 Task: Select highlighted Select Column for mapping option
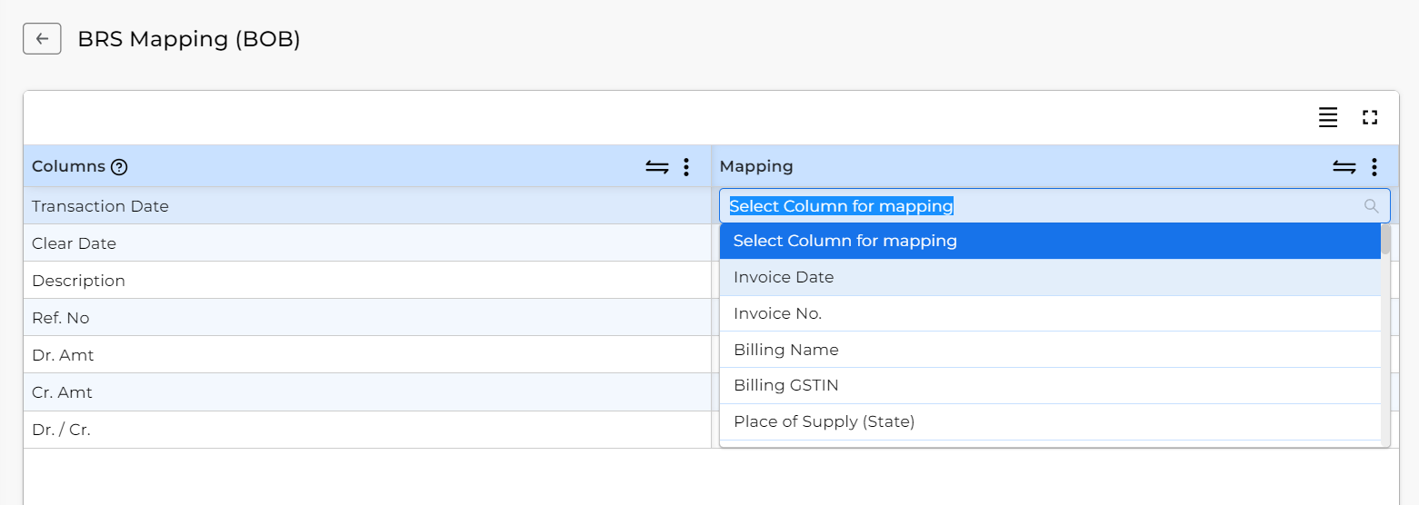[1050, 241]
